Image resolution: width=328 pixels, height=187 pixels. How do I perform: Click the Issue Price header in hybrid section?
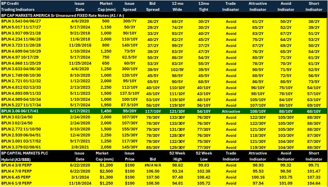[130, 156]
